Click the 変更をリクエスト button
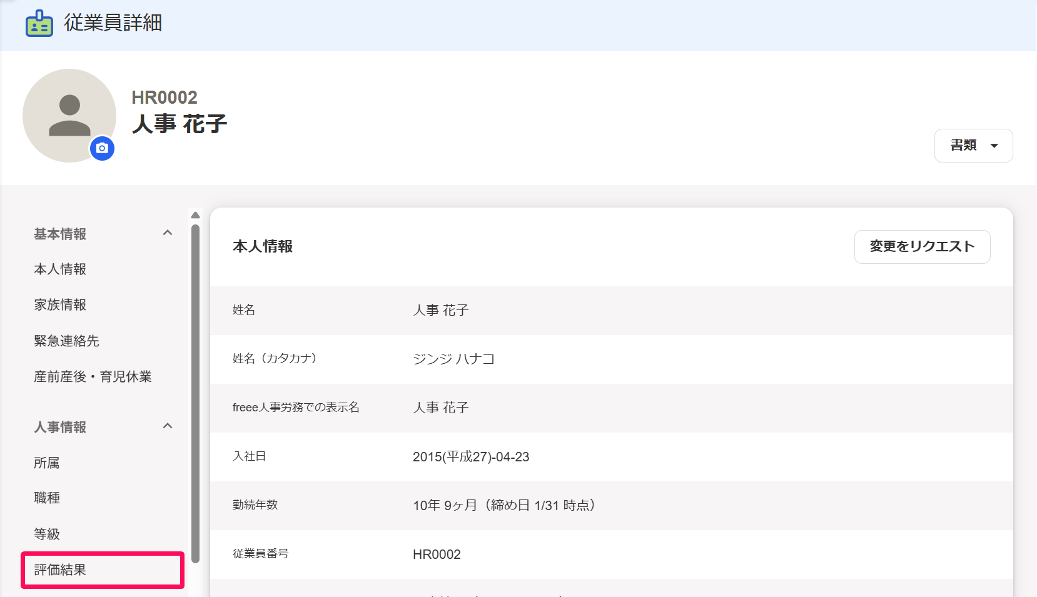Viewport: 1037px width, 597px height. tap(922, 247)
